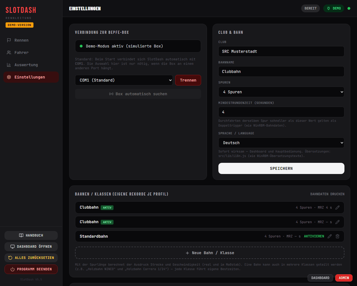Click Bahndaten drucken link
This screenshot has height=286, width=357.
click(x=327, y=194)
